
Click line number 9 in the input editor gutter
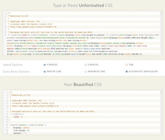click(6, 35)
